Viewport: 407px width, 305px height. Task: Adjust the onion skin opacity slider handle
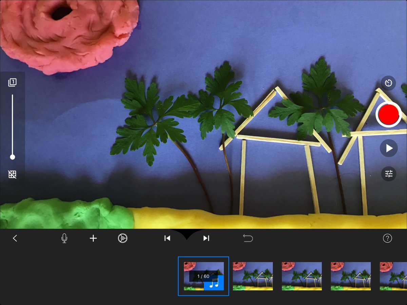13,157
